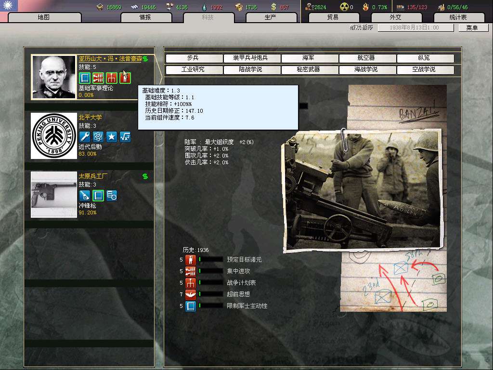493x370 pixels.
Task: Open the 贸易 trade tab
Action: 333,17
